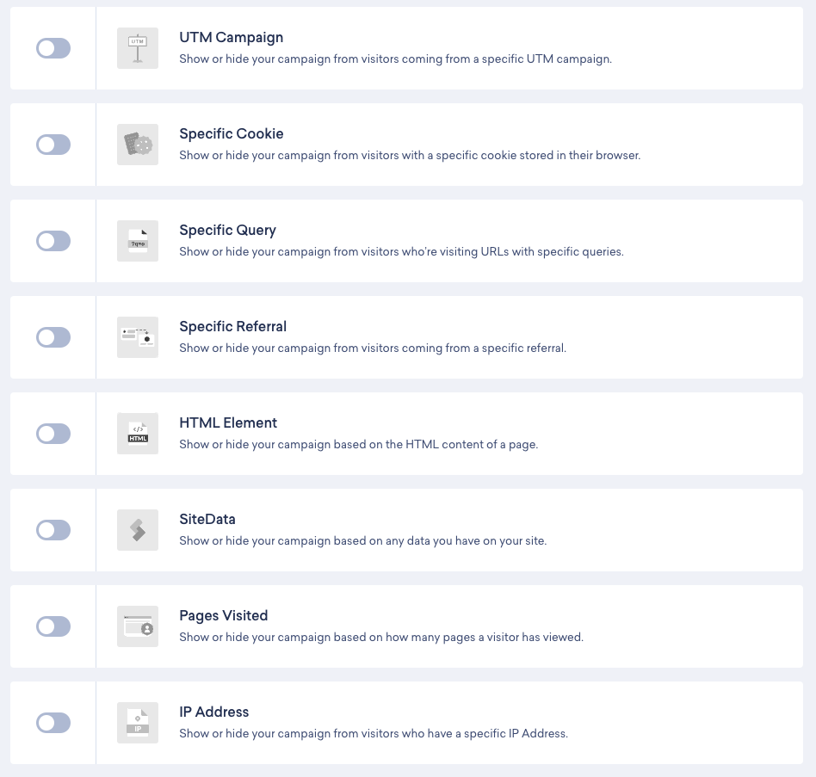Click the IP Address heading
Screen dimensions: 816x777
click(213, 712)
